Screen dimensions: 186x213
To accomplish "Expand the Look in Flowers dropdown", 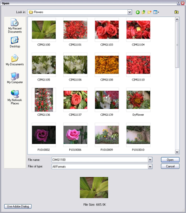I will click(x=130, y=12).
